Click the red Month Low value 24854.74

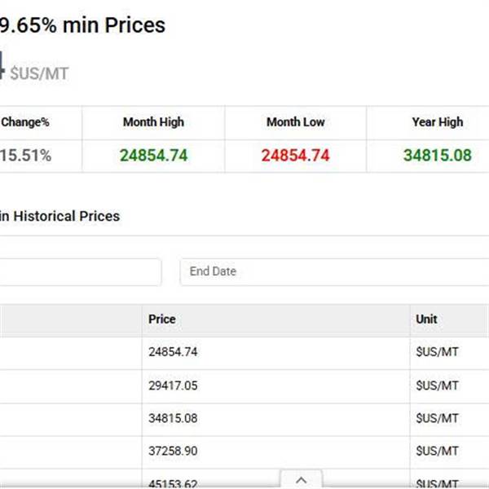[295, 155]
